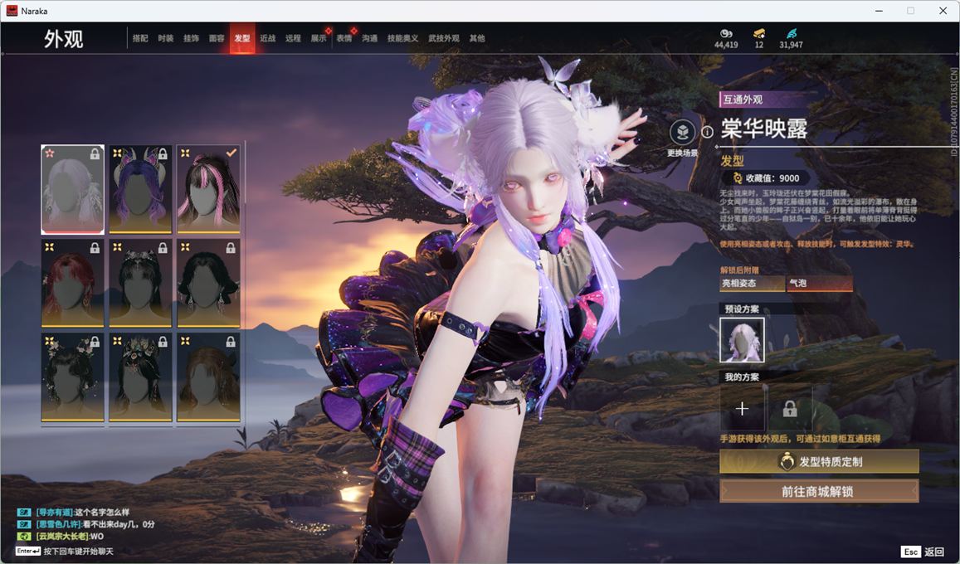This screenshot has width=960, height=564.
Task: Click the gold ticket icon above 12
Action: (758, 33)
